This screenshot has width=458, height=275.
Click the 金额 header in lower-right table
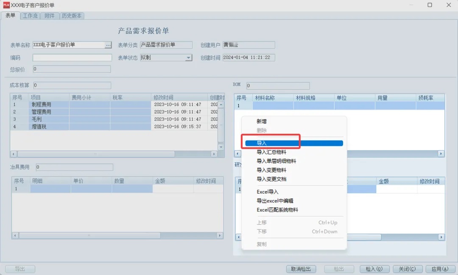tap(397, 181)
